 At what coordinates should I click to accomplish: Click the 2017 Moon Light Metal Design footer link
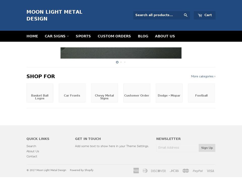click(51, 170)
